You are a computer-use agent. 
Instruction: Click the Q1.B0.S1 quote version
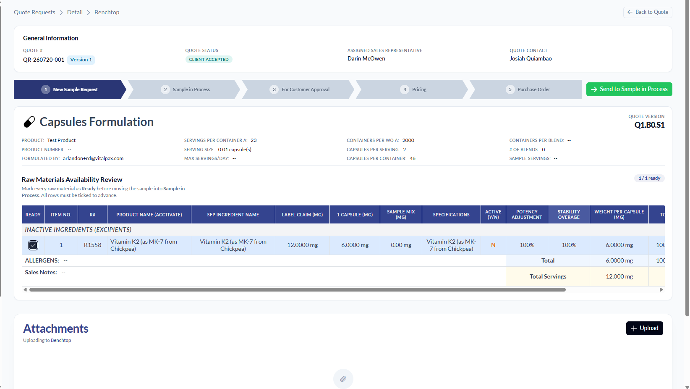tap(649, 125)
